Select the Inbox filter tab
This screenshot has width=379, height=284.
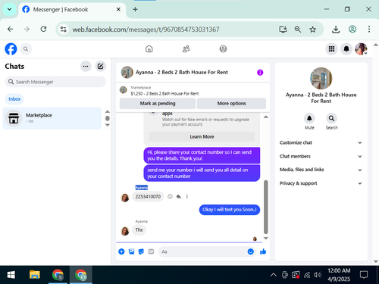point(14,98)
